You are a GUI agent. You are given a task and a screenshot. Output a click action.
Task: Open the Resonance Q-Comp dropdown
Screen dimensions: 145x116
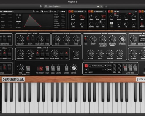click(x=103, y=46)
